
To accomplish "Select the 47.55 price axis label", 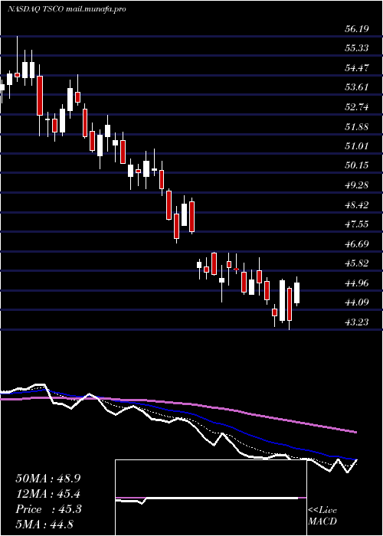I will tap(356, 224).
